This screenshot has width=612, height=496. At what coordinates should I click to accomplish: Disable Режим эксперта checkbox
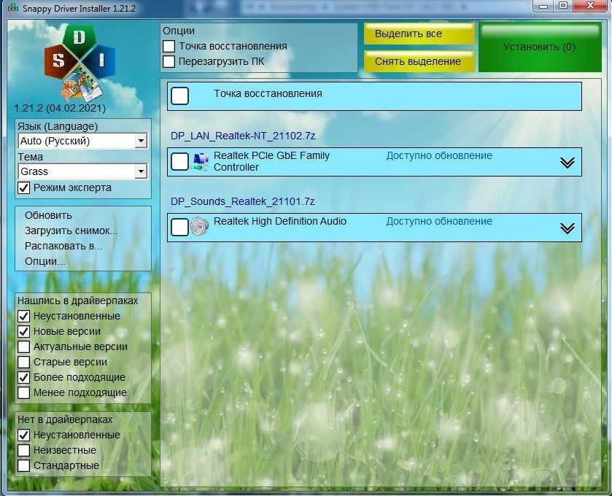click(x=24, y=187)
